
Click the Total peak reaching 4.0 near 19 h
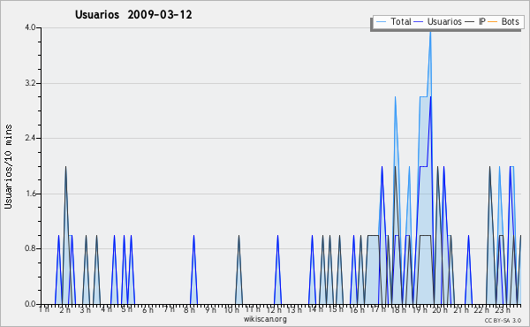[430, 33]
